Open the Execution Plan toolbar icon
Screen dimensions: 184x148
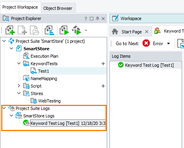[49, 30]
